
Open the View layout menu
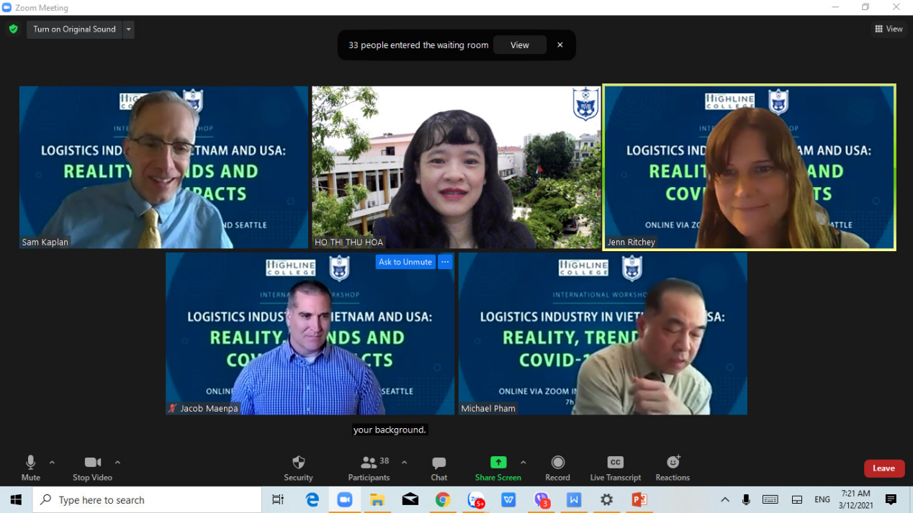click(889, 29)
